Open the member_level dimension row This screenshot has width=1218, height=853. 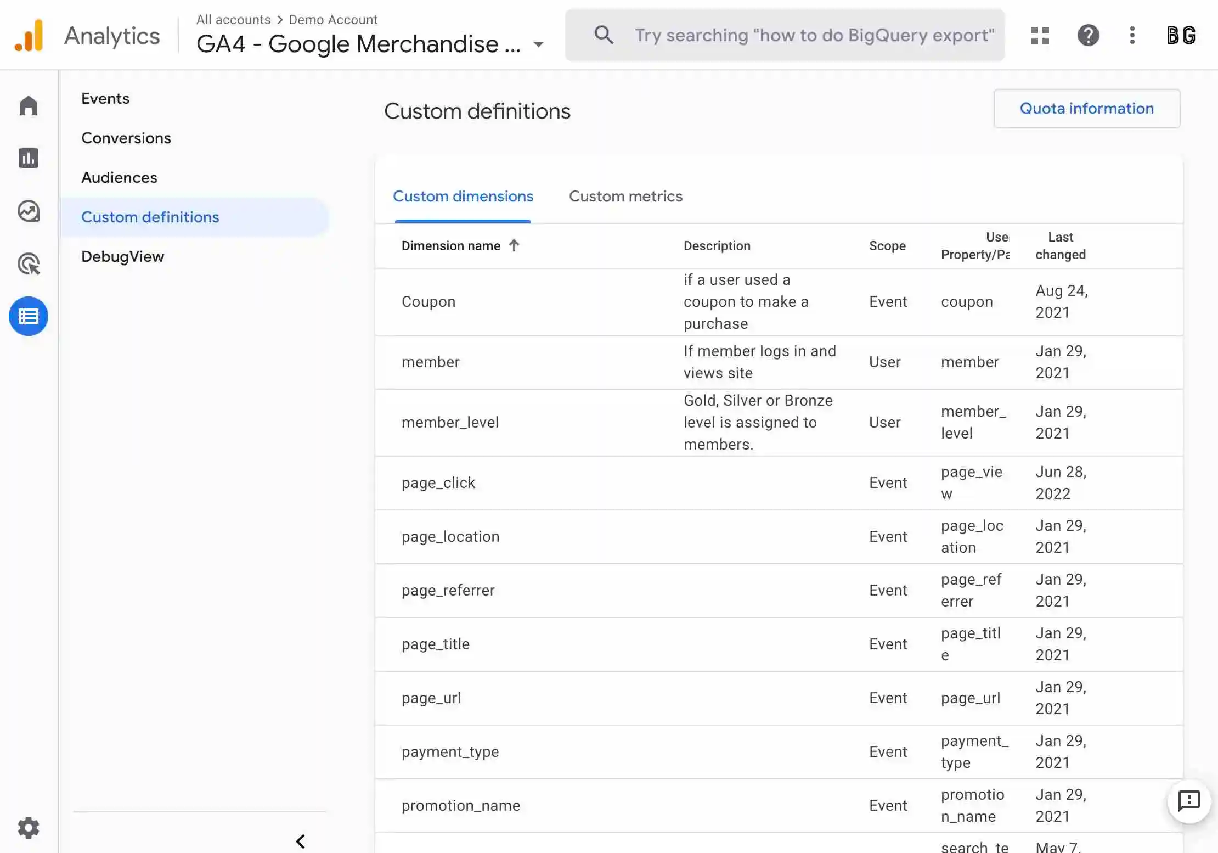pyautogui.click(x=450, y=422)
